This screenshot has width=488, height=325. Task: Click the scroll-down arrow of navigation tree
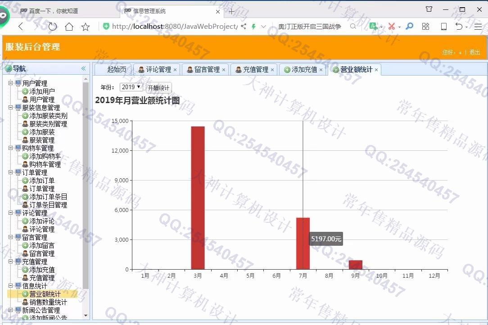click(86, 316)
